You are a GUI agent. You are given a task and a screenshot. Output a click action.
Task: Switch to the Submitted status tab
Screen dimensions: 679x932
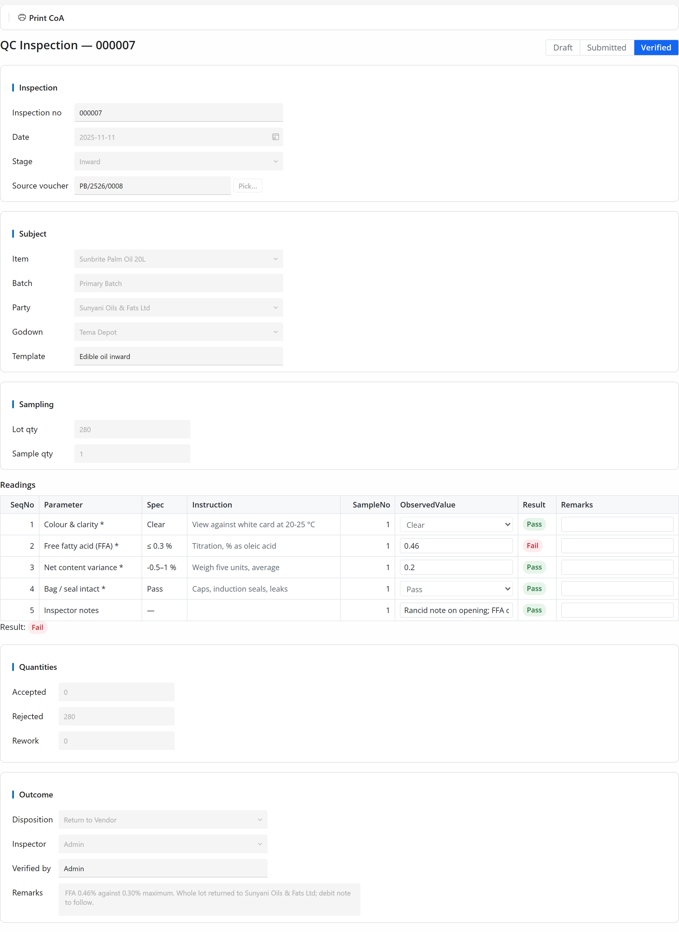[x=606, y=47]
